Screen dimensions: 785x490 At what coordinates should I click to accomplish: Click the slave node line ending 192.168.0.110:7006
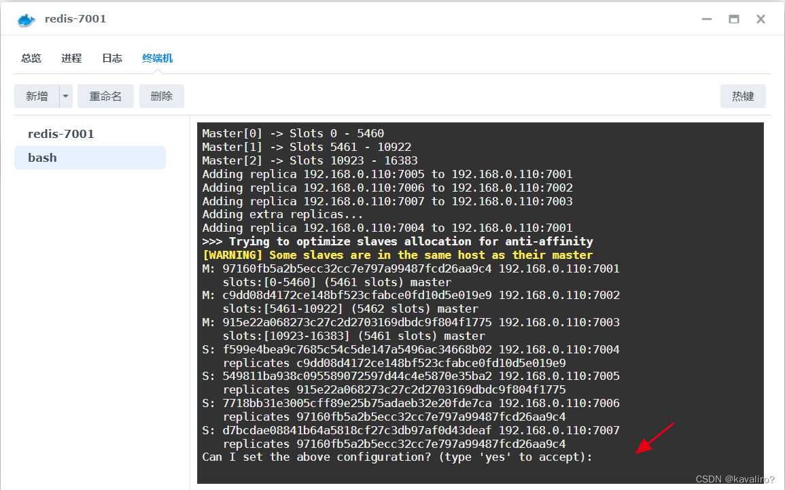411,404
